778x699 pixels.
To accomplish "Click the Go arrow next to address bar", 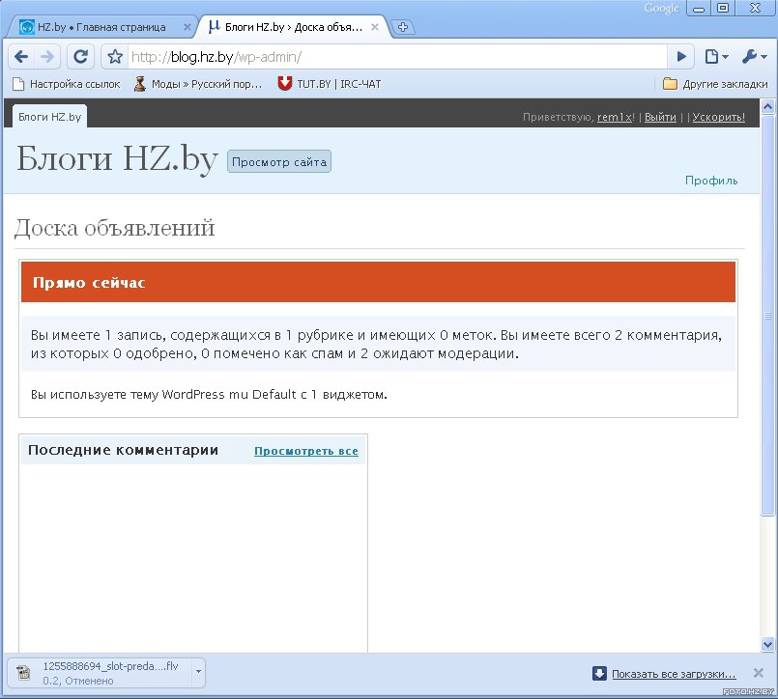I will coord(681,57).
